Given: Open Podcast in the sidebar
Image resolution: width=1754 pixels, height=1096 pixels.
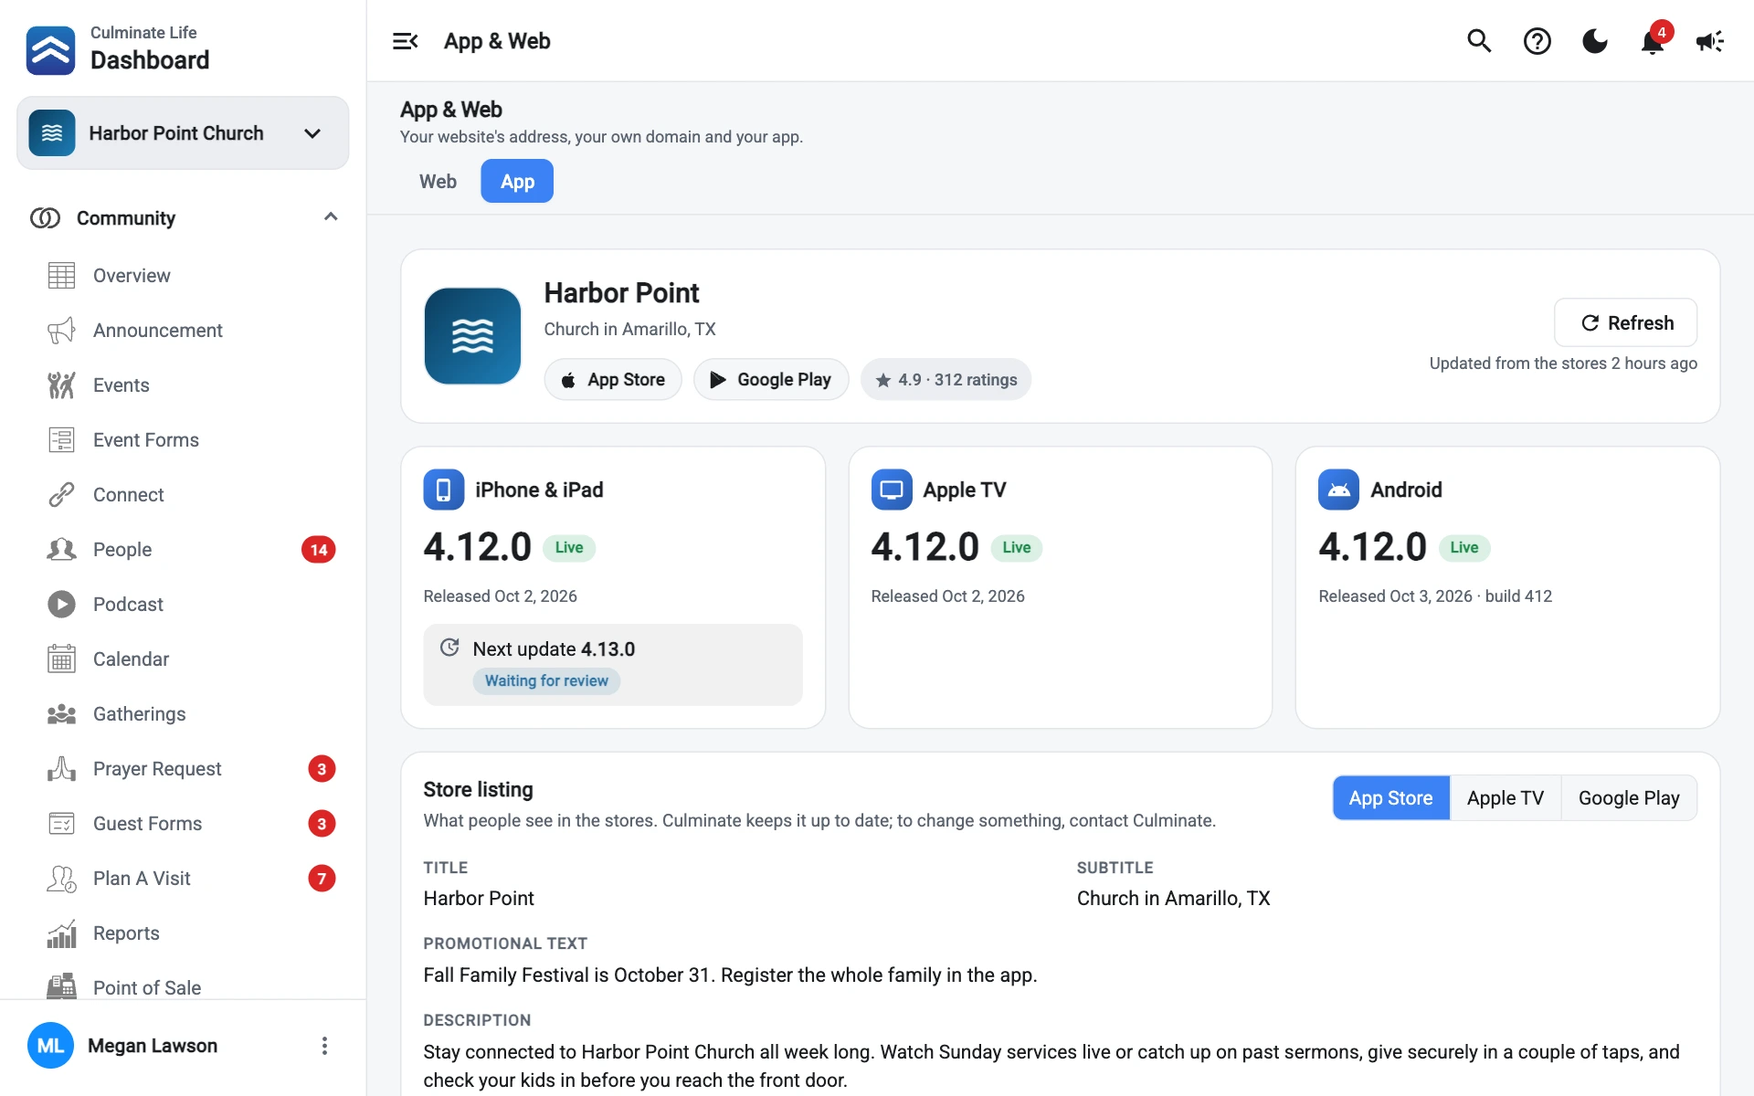Looking at the screenshot, I should click(x=183, y=605).
